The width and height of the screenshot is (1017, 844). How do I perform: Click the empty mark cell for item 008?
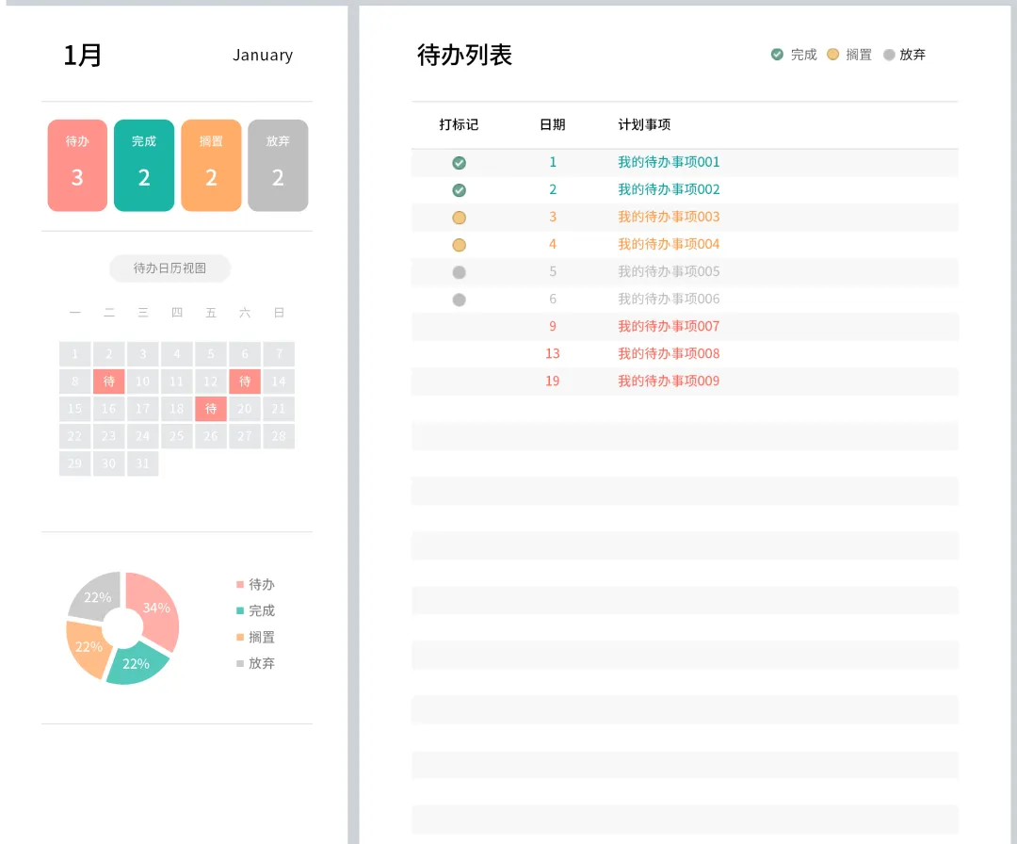(x=460, y=354)
